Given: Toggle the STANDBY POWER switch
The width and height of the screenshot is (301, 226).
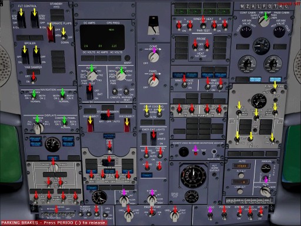Looking at the screenshot, I should tap(108, 117).
